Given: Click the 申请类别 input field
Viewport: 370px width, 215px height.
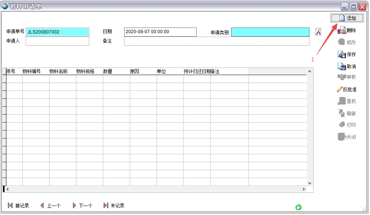Looking at the screenshot, I should tap(270, 32).
